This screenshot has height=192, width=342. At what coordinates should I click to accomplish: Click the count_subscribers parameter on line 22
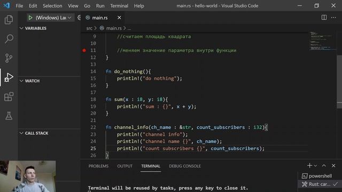pos(221,127)
